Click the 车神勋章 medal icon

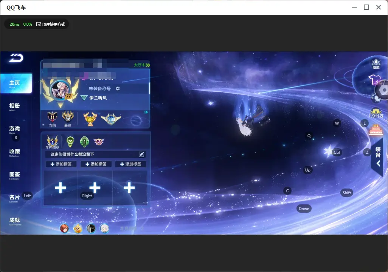52,142
